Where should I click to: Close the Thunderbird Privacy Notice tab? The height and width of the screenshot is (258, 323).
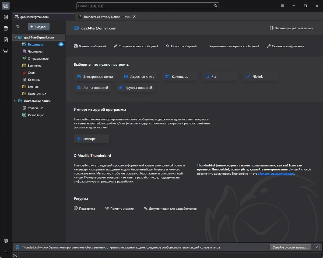[134, 17]
